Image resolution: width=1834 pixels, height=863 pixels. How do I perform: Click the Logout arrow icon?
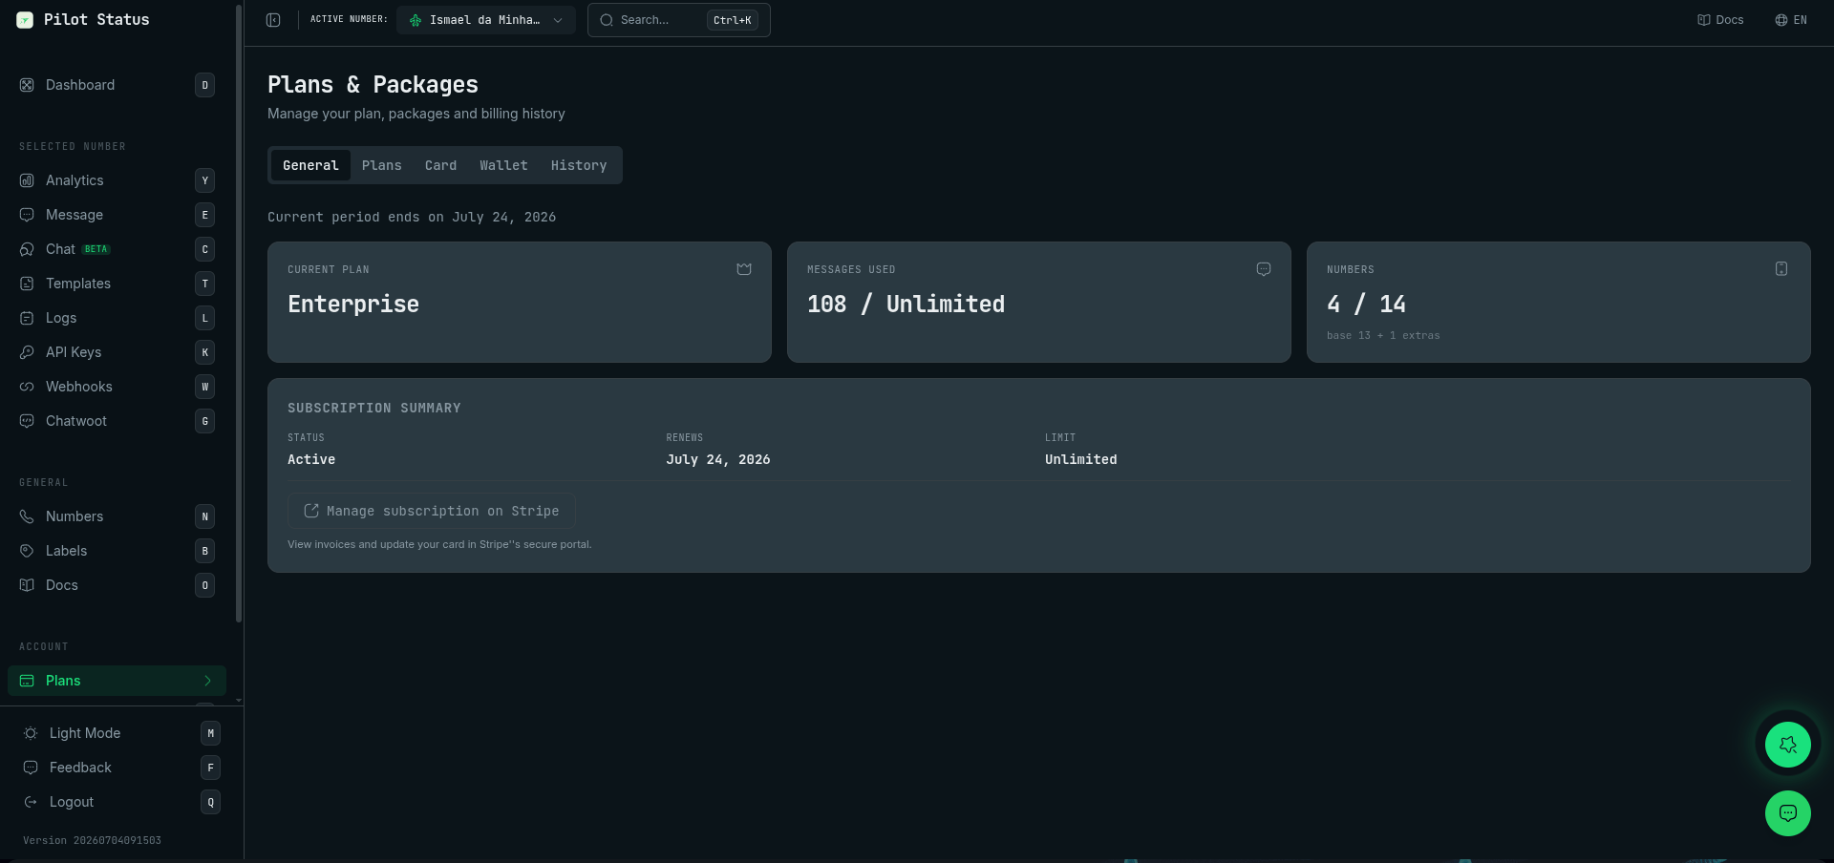31,802
